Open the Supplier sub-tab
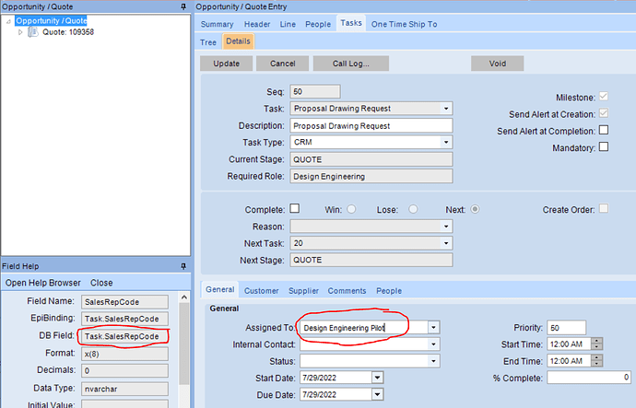This screenshot has height=408, width=636. pyautogui.click(x=303, y=291)
